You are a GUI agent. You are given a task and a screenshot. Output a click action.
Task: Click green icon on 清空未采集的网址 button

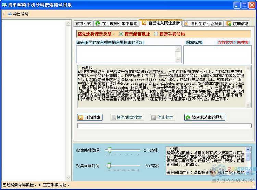click(x=188, y=117)
